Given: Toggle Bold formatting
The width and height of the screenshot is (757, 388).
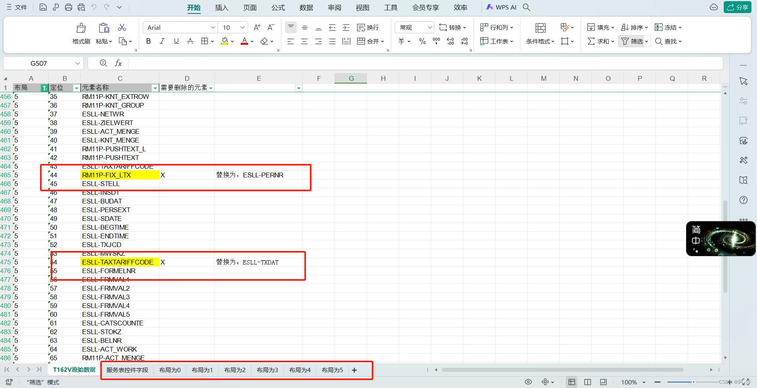Looking at the screenshot, I should pyautogui.click(x=149, y=41).
